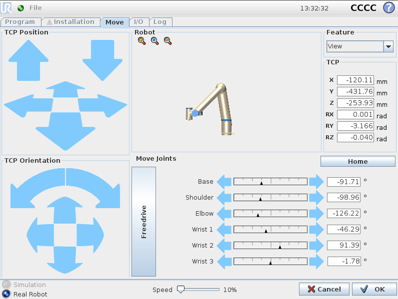The width and height of the screenshot is (398, 299).
Task: Open the File menu
Action: (35, 8)
